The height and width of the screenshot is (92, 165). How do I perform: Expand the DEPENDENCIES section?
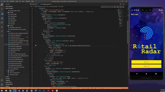(16, 84)
